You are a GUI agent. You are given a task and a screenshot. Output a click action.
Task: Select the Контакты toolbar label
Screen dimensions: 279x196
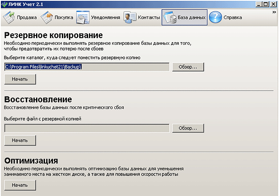coord(149,18)
